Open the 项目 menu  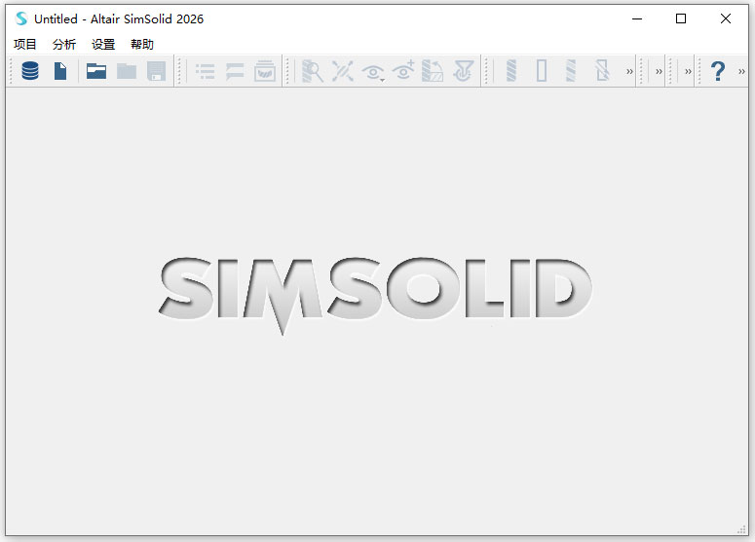(25, 44)
